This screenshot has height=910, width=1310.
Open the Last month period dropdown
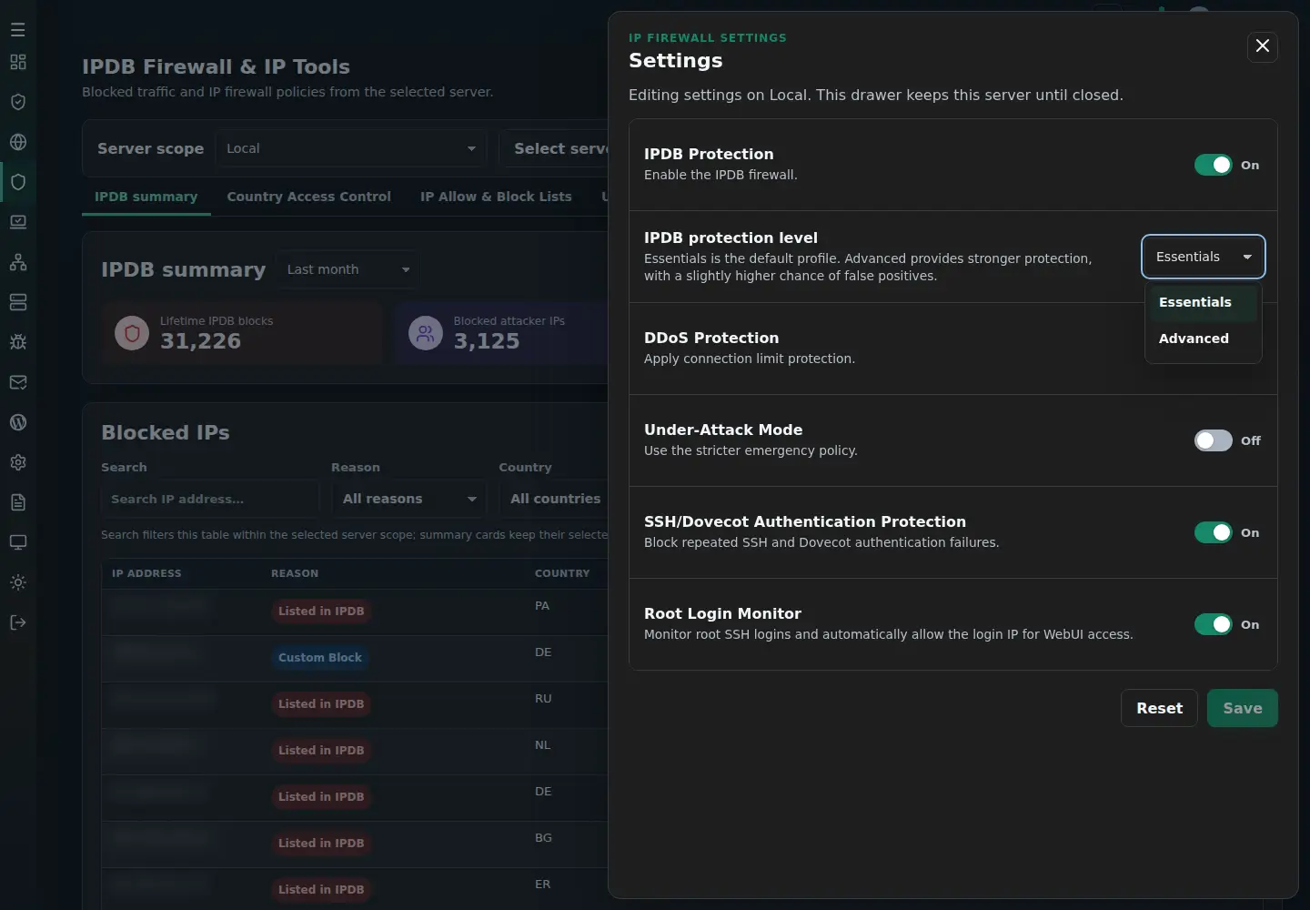[x=348, y=269]
